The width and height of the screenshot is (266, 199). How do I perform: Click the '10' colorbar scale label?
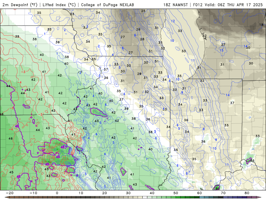click(81, 193)
